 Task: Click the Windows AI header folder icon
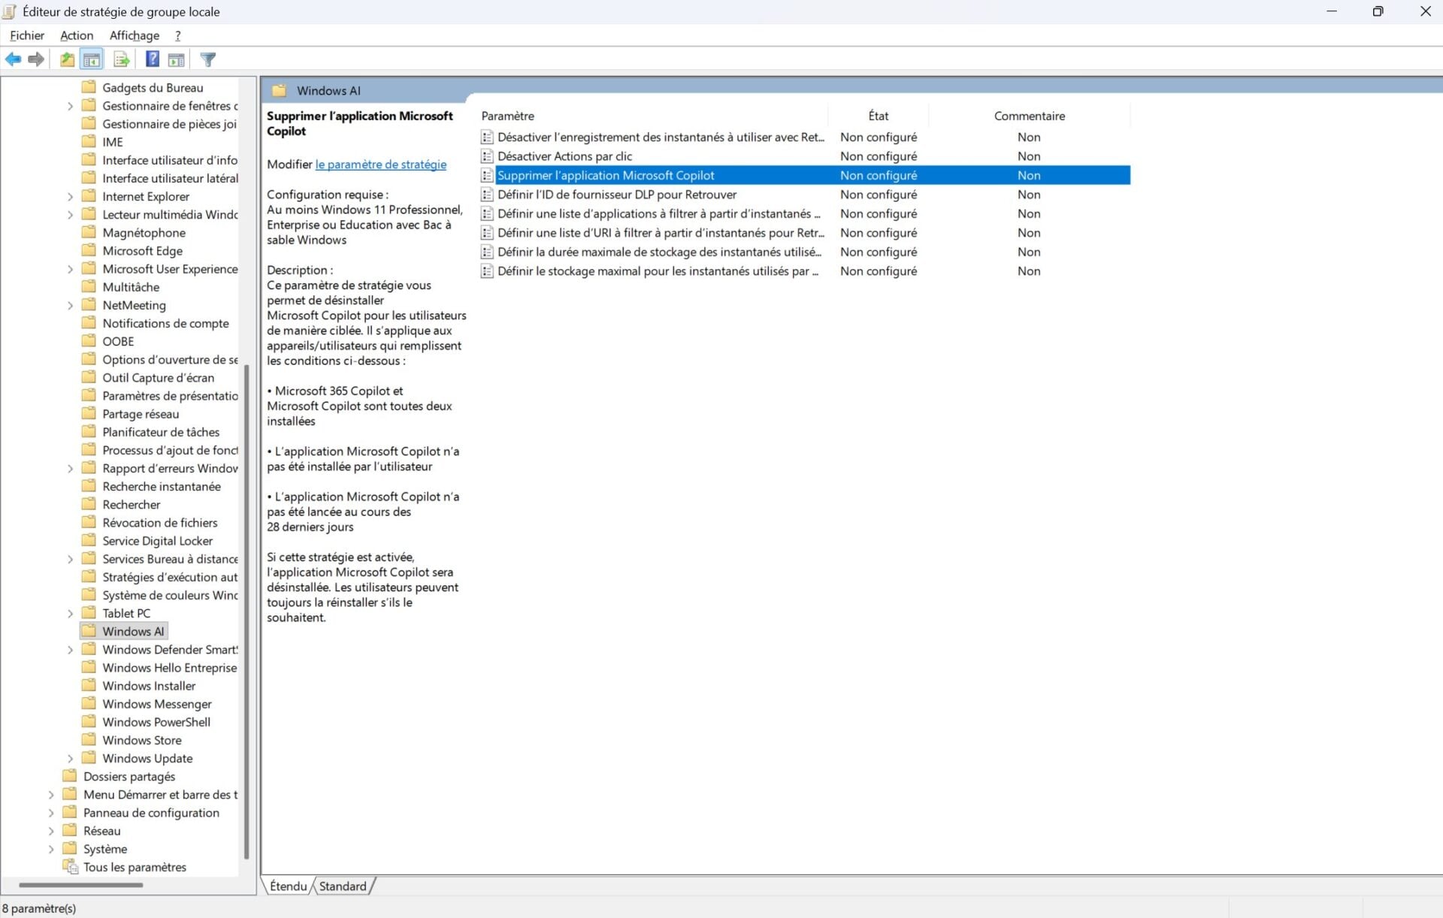[279, 90]
